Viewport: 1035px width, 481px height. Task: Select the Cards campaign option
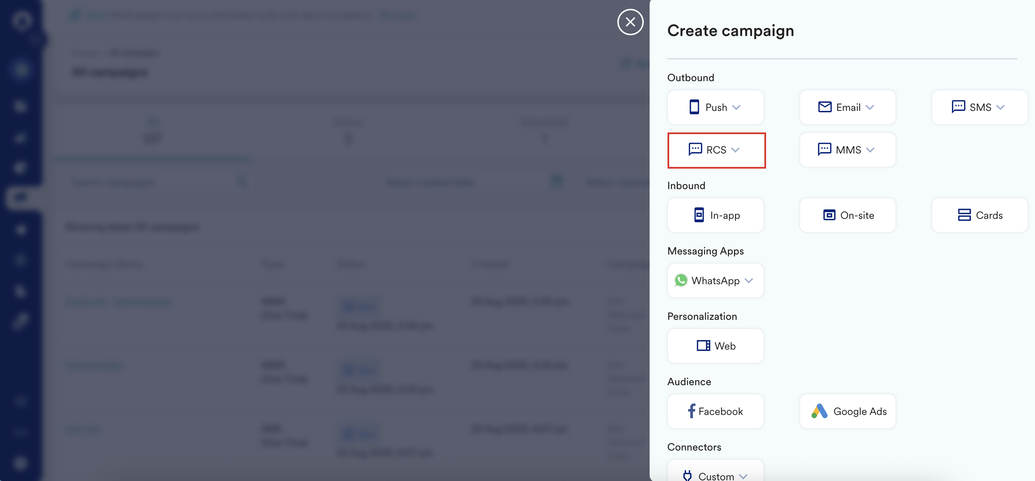pyautogui.click(x=980, y=216)
